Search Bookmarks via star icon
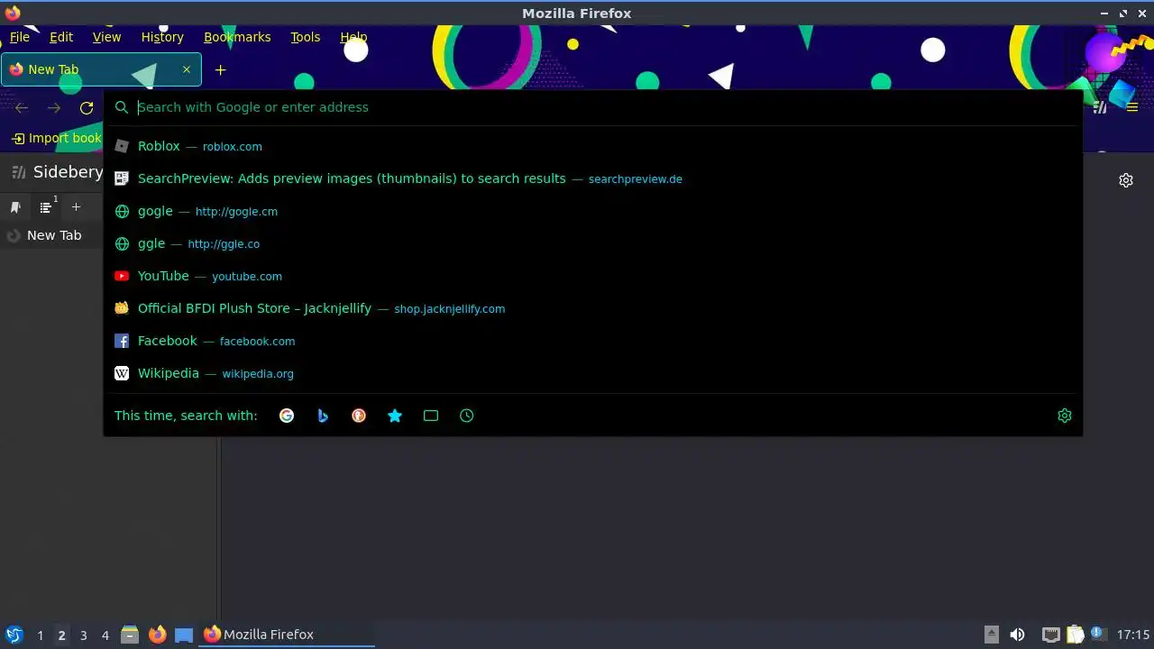 395,416
